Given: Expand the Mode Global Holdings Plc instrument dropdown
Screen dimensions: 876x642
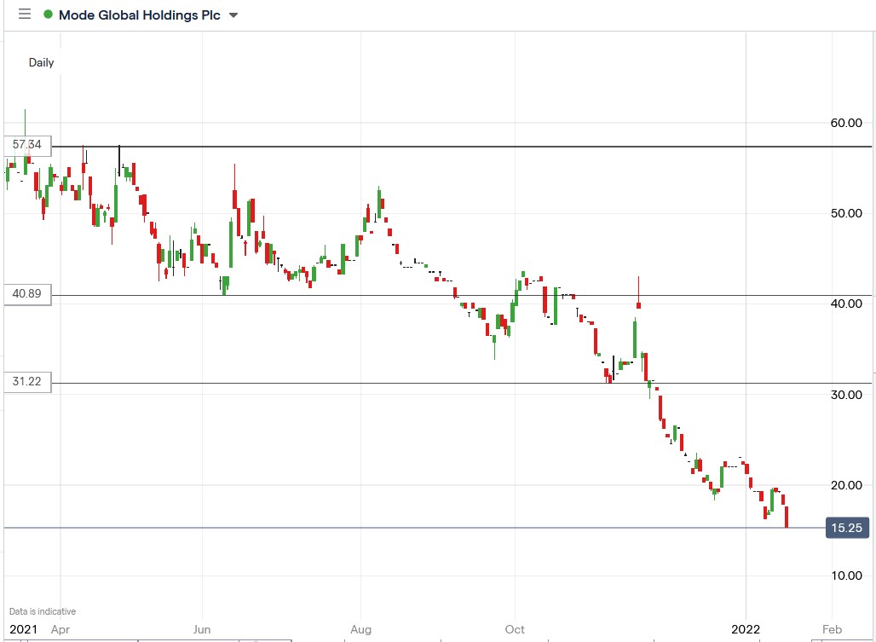Looking at the screenshot, I should pos(232,14).
